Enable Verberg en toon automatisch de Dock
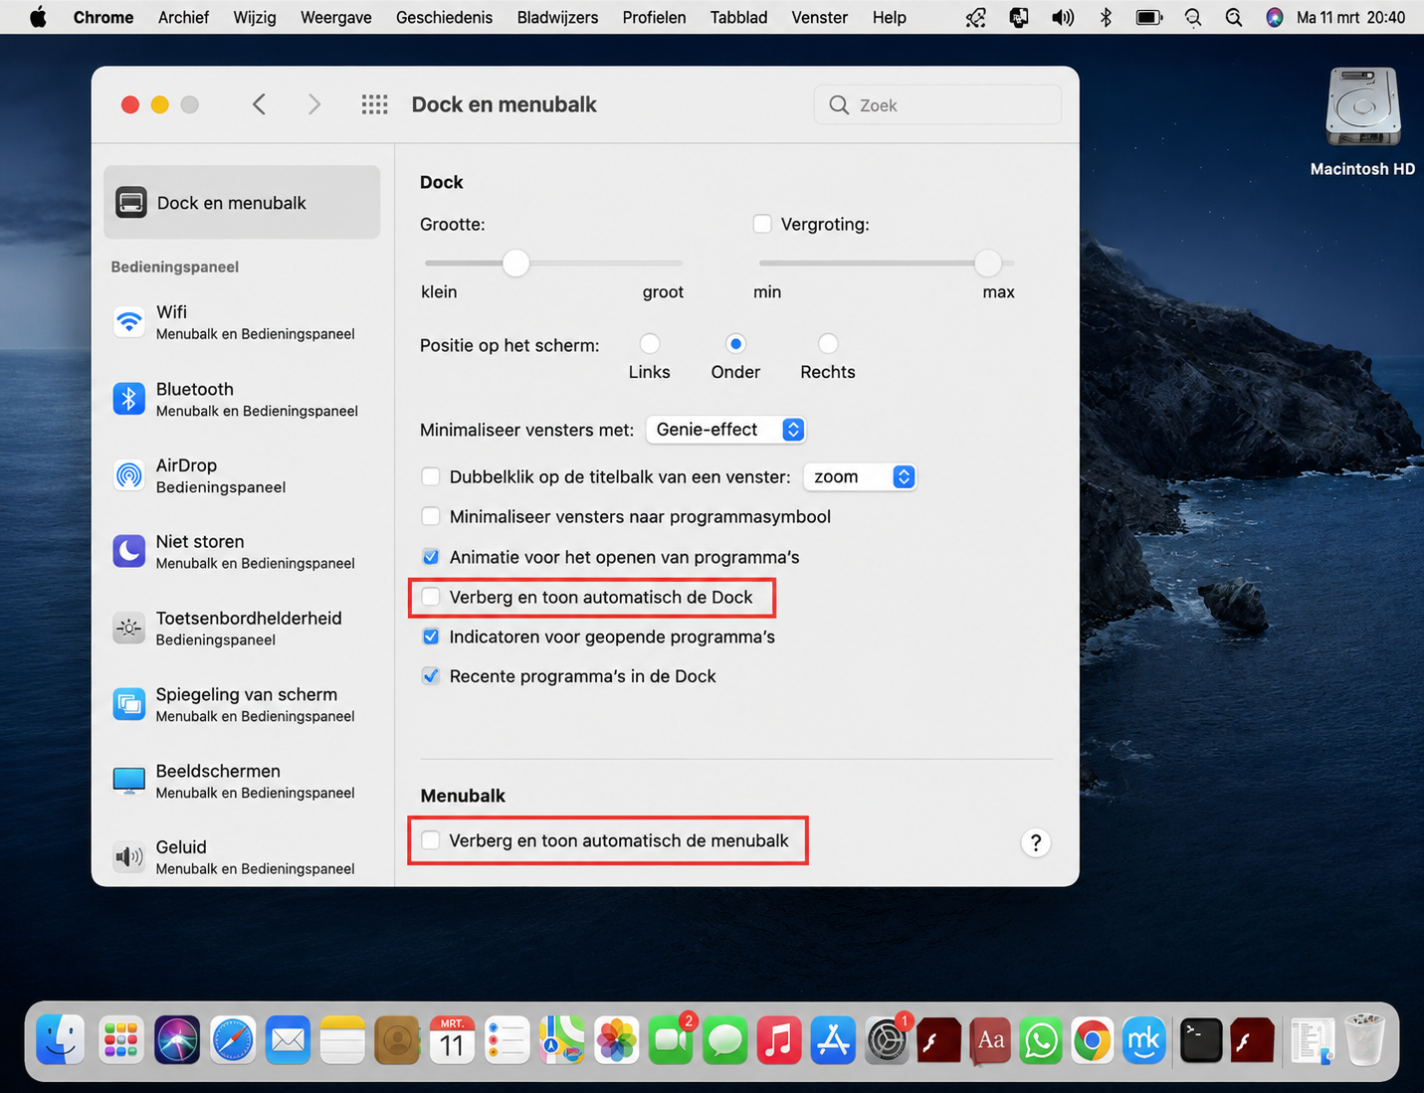Screen dimensions: 1424x1093 click(x=431, y=597)
